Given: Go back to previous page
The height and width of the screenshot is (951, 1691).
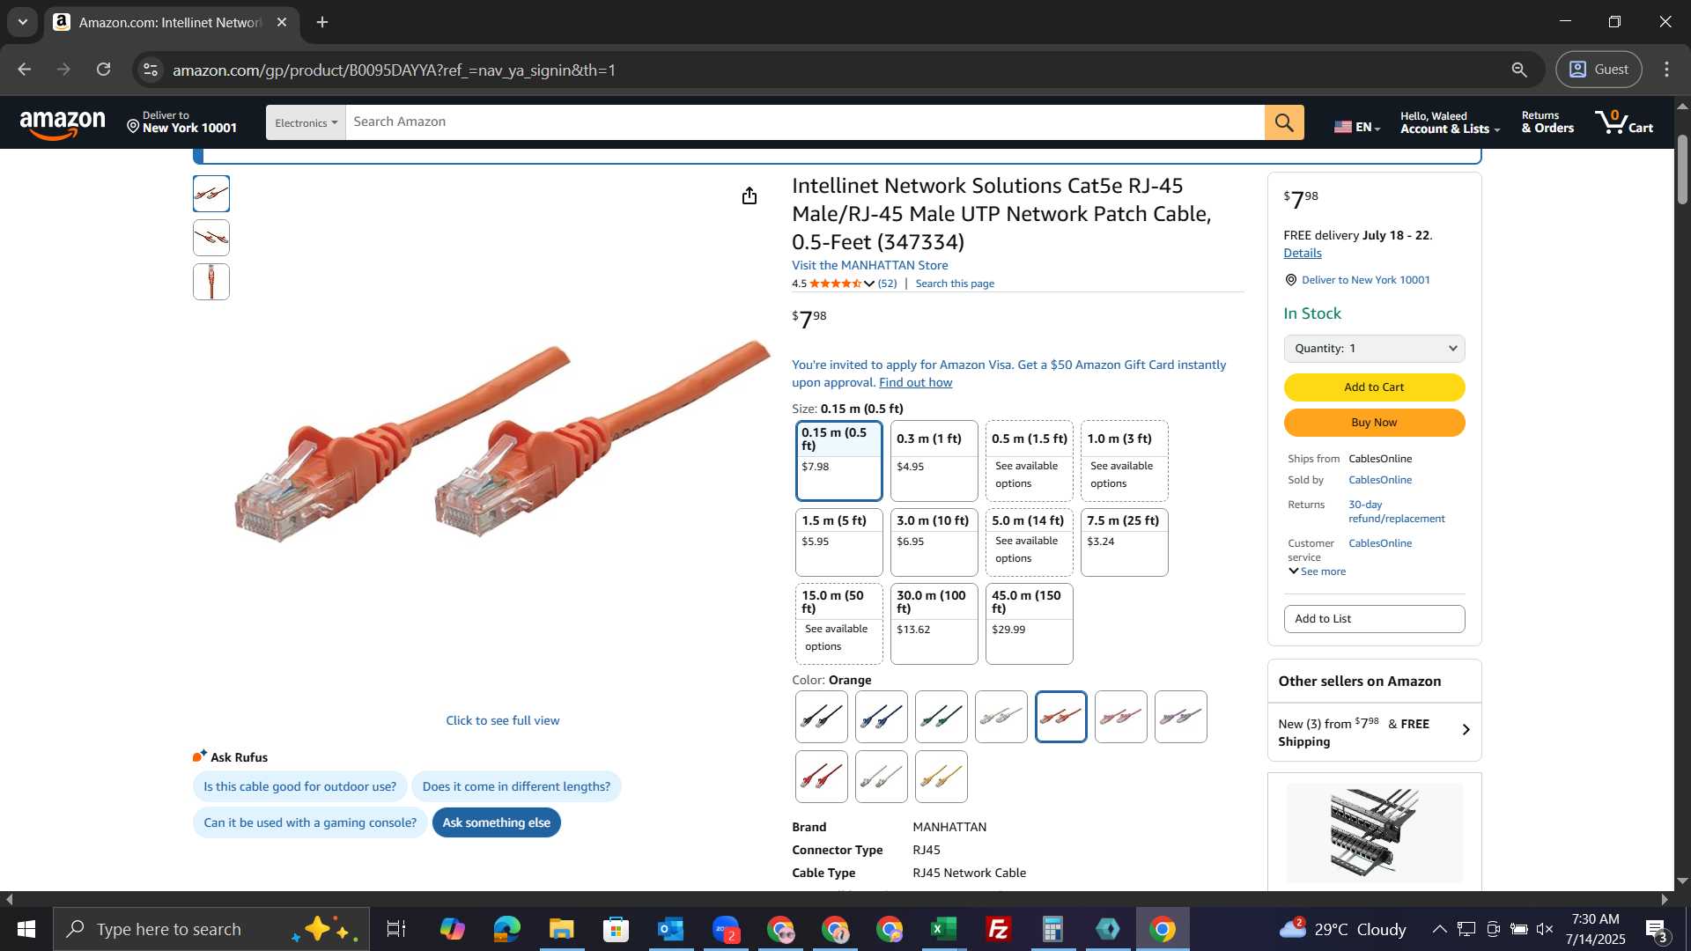Looking at the screenshot, I should coord(24,70).
